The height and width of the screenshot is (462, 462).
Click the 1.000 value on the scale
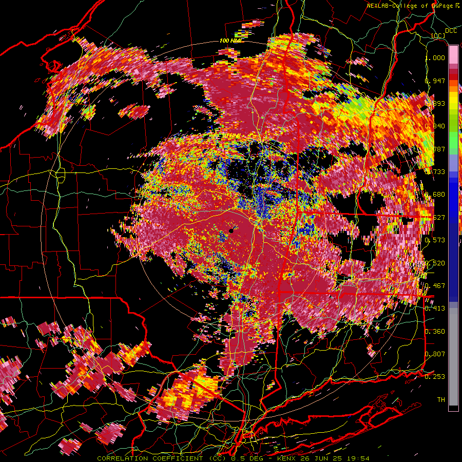[435, 57]
